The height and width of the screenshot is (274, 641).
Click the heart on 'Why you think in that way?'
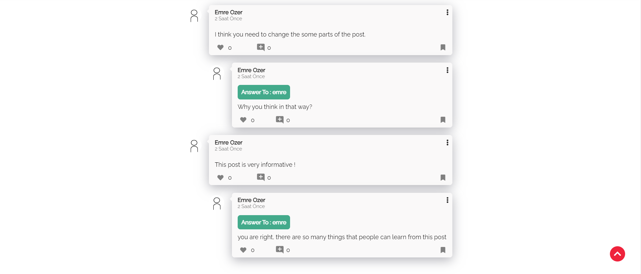243,120
